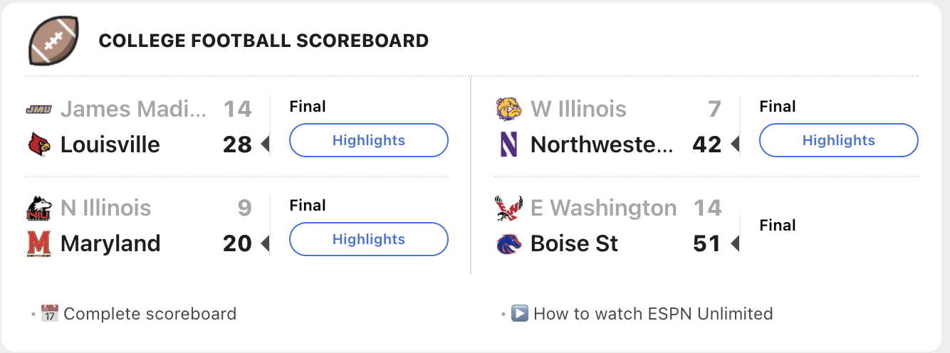This screenshot has height=353, width=950.
Task: Open How to watch ESPN Unlimited
Action: [x=652, y=314]
